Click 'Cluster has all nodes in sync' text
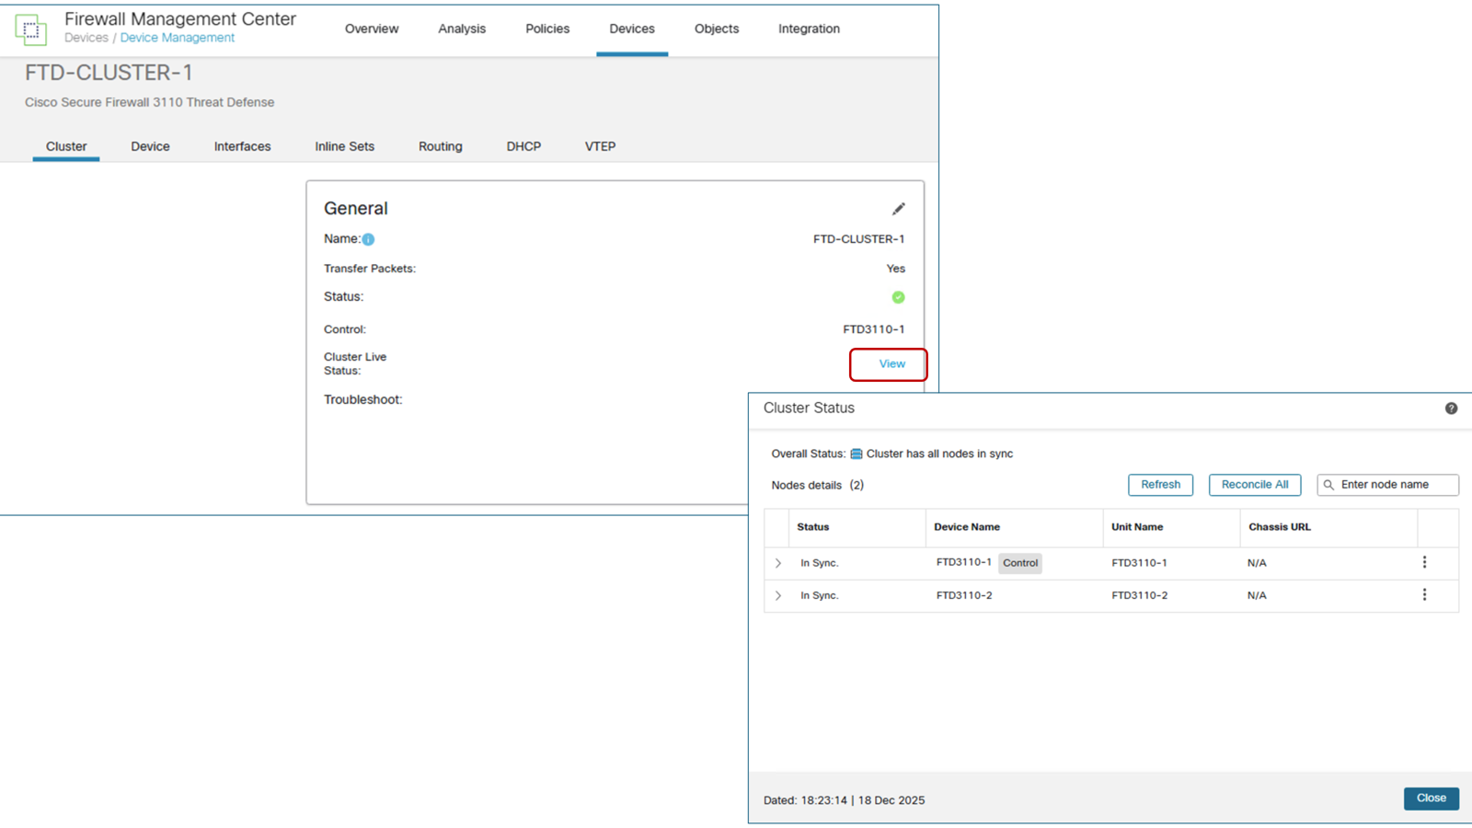1472x828 pixels. point(939,454)
